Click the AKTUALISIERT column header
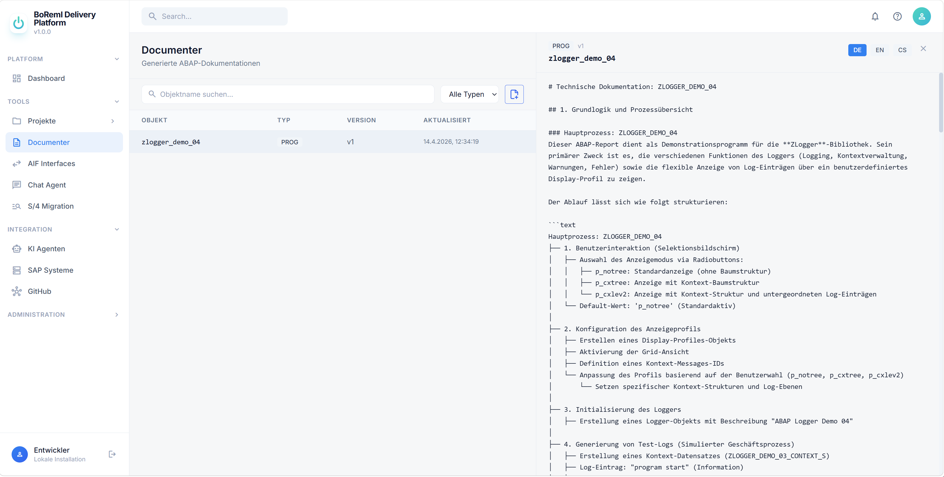The image size is (944, 477). (x=447, y=120)
